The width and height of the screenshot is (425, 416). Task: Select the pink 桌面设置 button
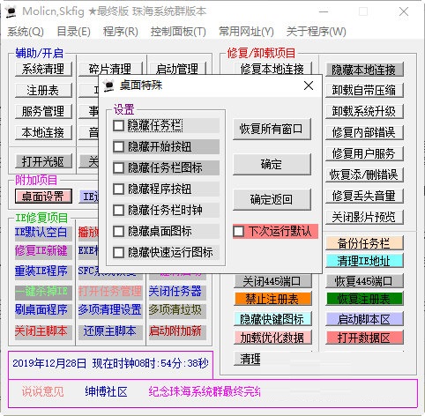coord(43,197)
